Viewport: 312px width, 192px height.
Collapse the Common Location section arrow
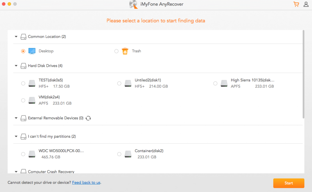click(x=16, y=37)
